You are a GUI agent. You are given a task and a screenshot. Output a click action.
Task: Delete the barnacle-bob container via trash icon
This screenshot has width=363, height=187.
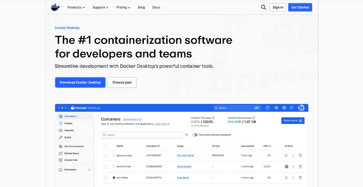[300, 166]
